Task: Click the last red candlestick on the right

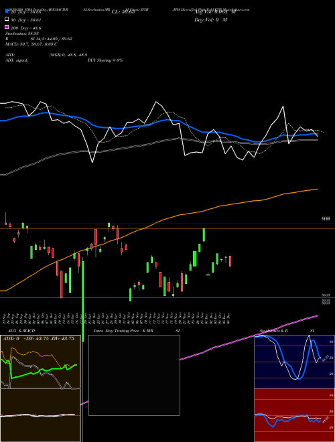Action: pos(230,261)
